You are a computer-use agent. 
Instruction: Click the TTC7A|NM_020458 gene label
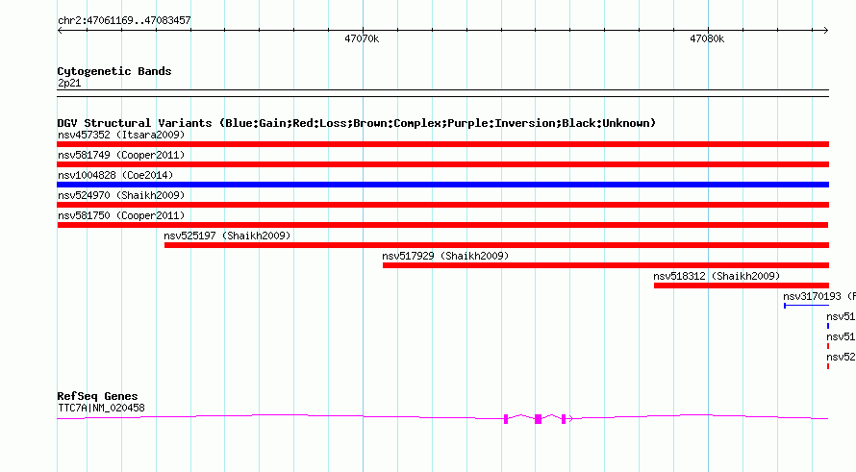click(101, 408)
